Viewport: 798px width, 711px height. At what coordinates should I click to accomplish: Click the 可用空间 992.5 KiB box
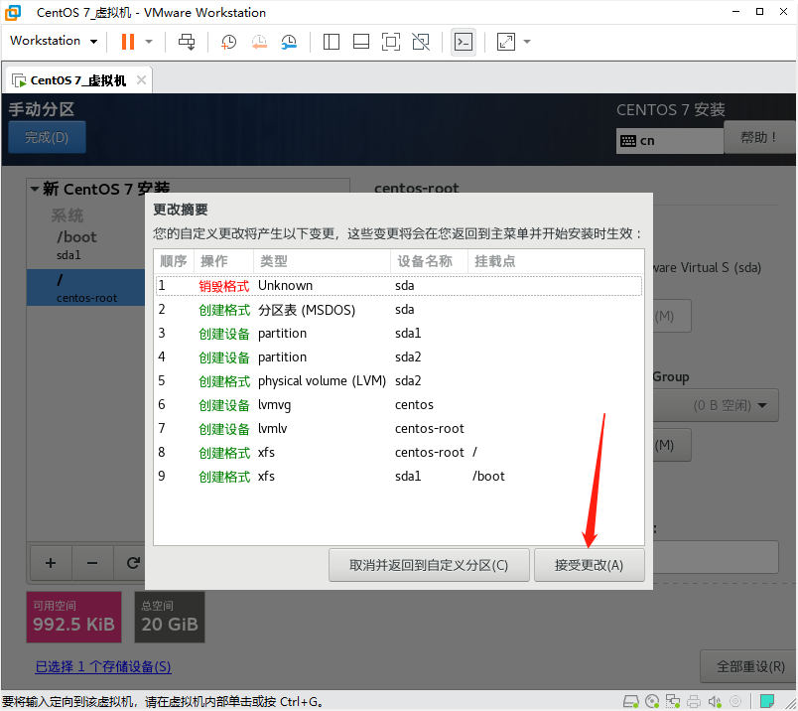(x=73, y=617)
